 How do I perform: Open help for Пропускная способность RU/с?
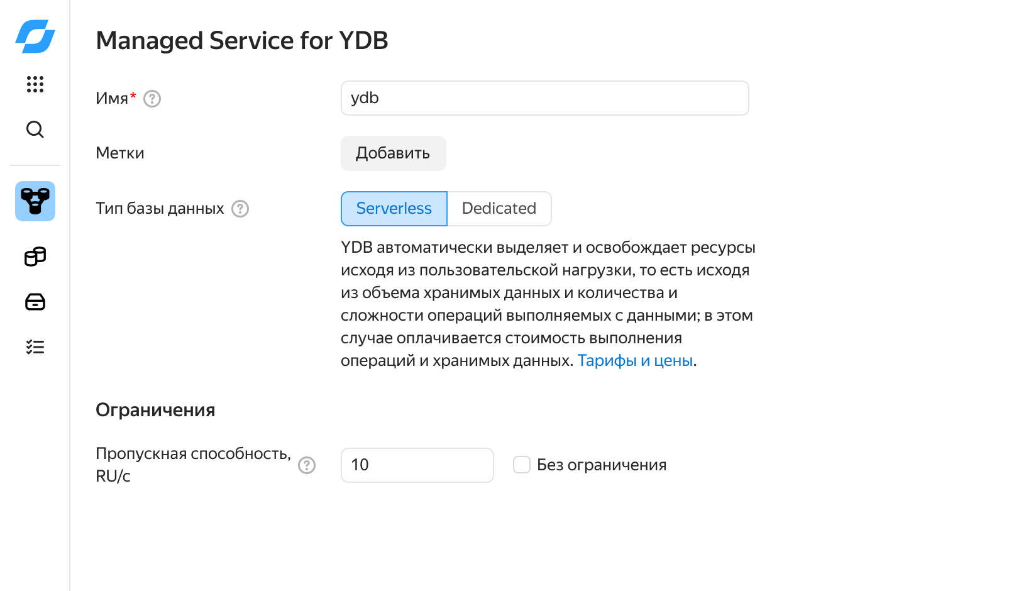(307, 465)
